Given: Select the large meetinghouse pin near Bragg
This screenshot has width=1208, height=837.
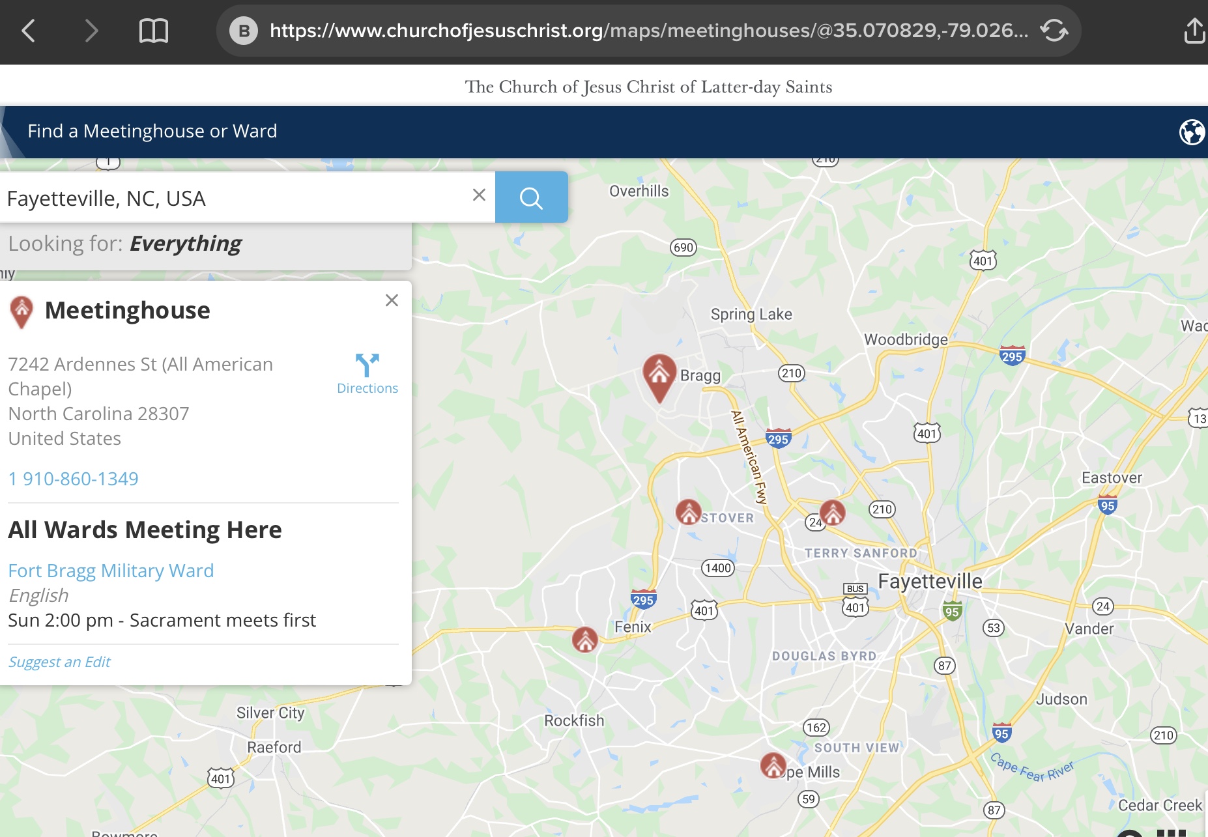Looking at the screenshot, I should [x=659, y=377].
